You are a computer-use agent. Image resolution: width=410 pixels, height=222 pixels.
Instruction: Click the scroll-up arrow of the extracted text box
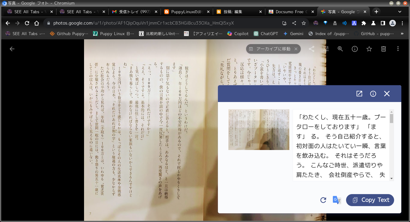point(391,112)
